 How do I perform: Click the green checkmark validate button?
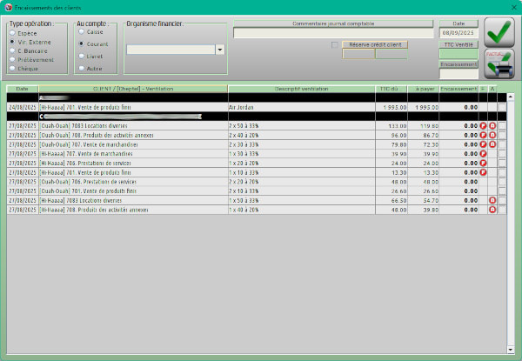tap(499, 32)
